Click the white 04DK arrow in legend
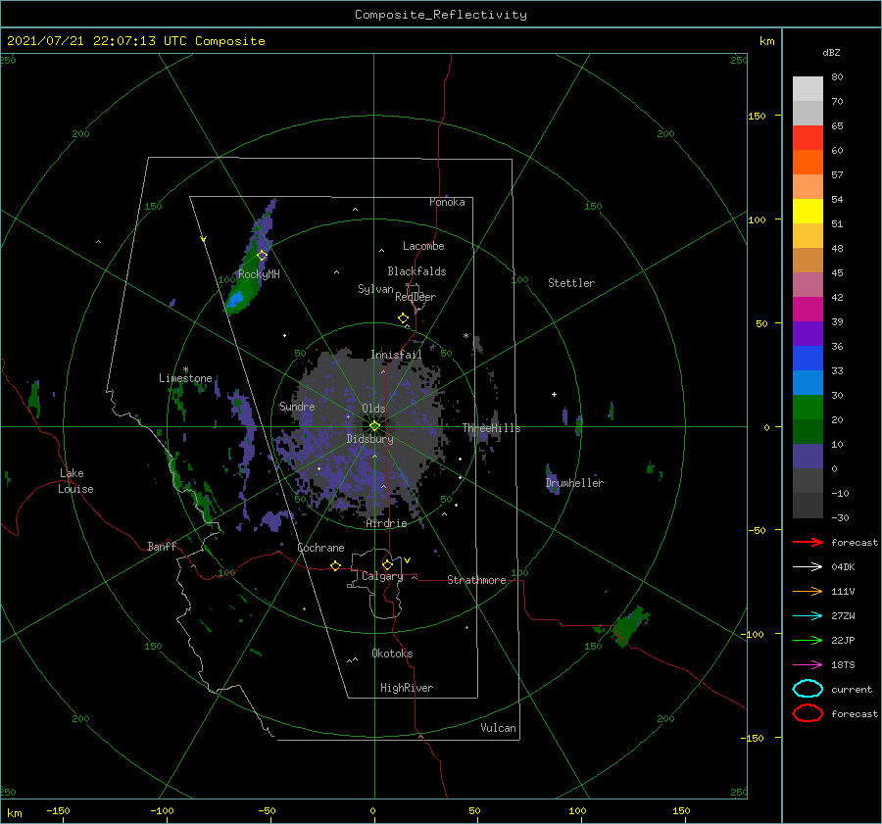 point(808,567)
